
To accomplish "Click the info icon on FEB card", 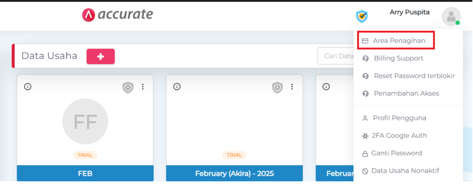I will click(x=28, y=87).
